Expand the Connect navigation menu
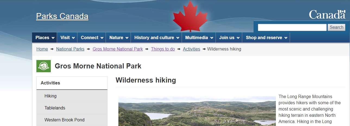This screenshot has width=350, height=126. point(92,38)
